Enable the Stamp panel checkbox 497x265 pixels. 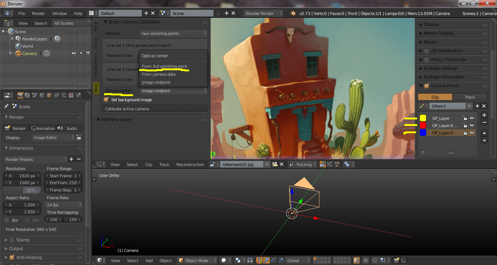click(12, 240)
